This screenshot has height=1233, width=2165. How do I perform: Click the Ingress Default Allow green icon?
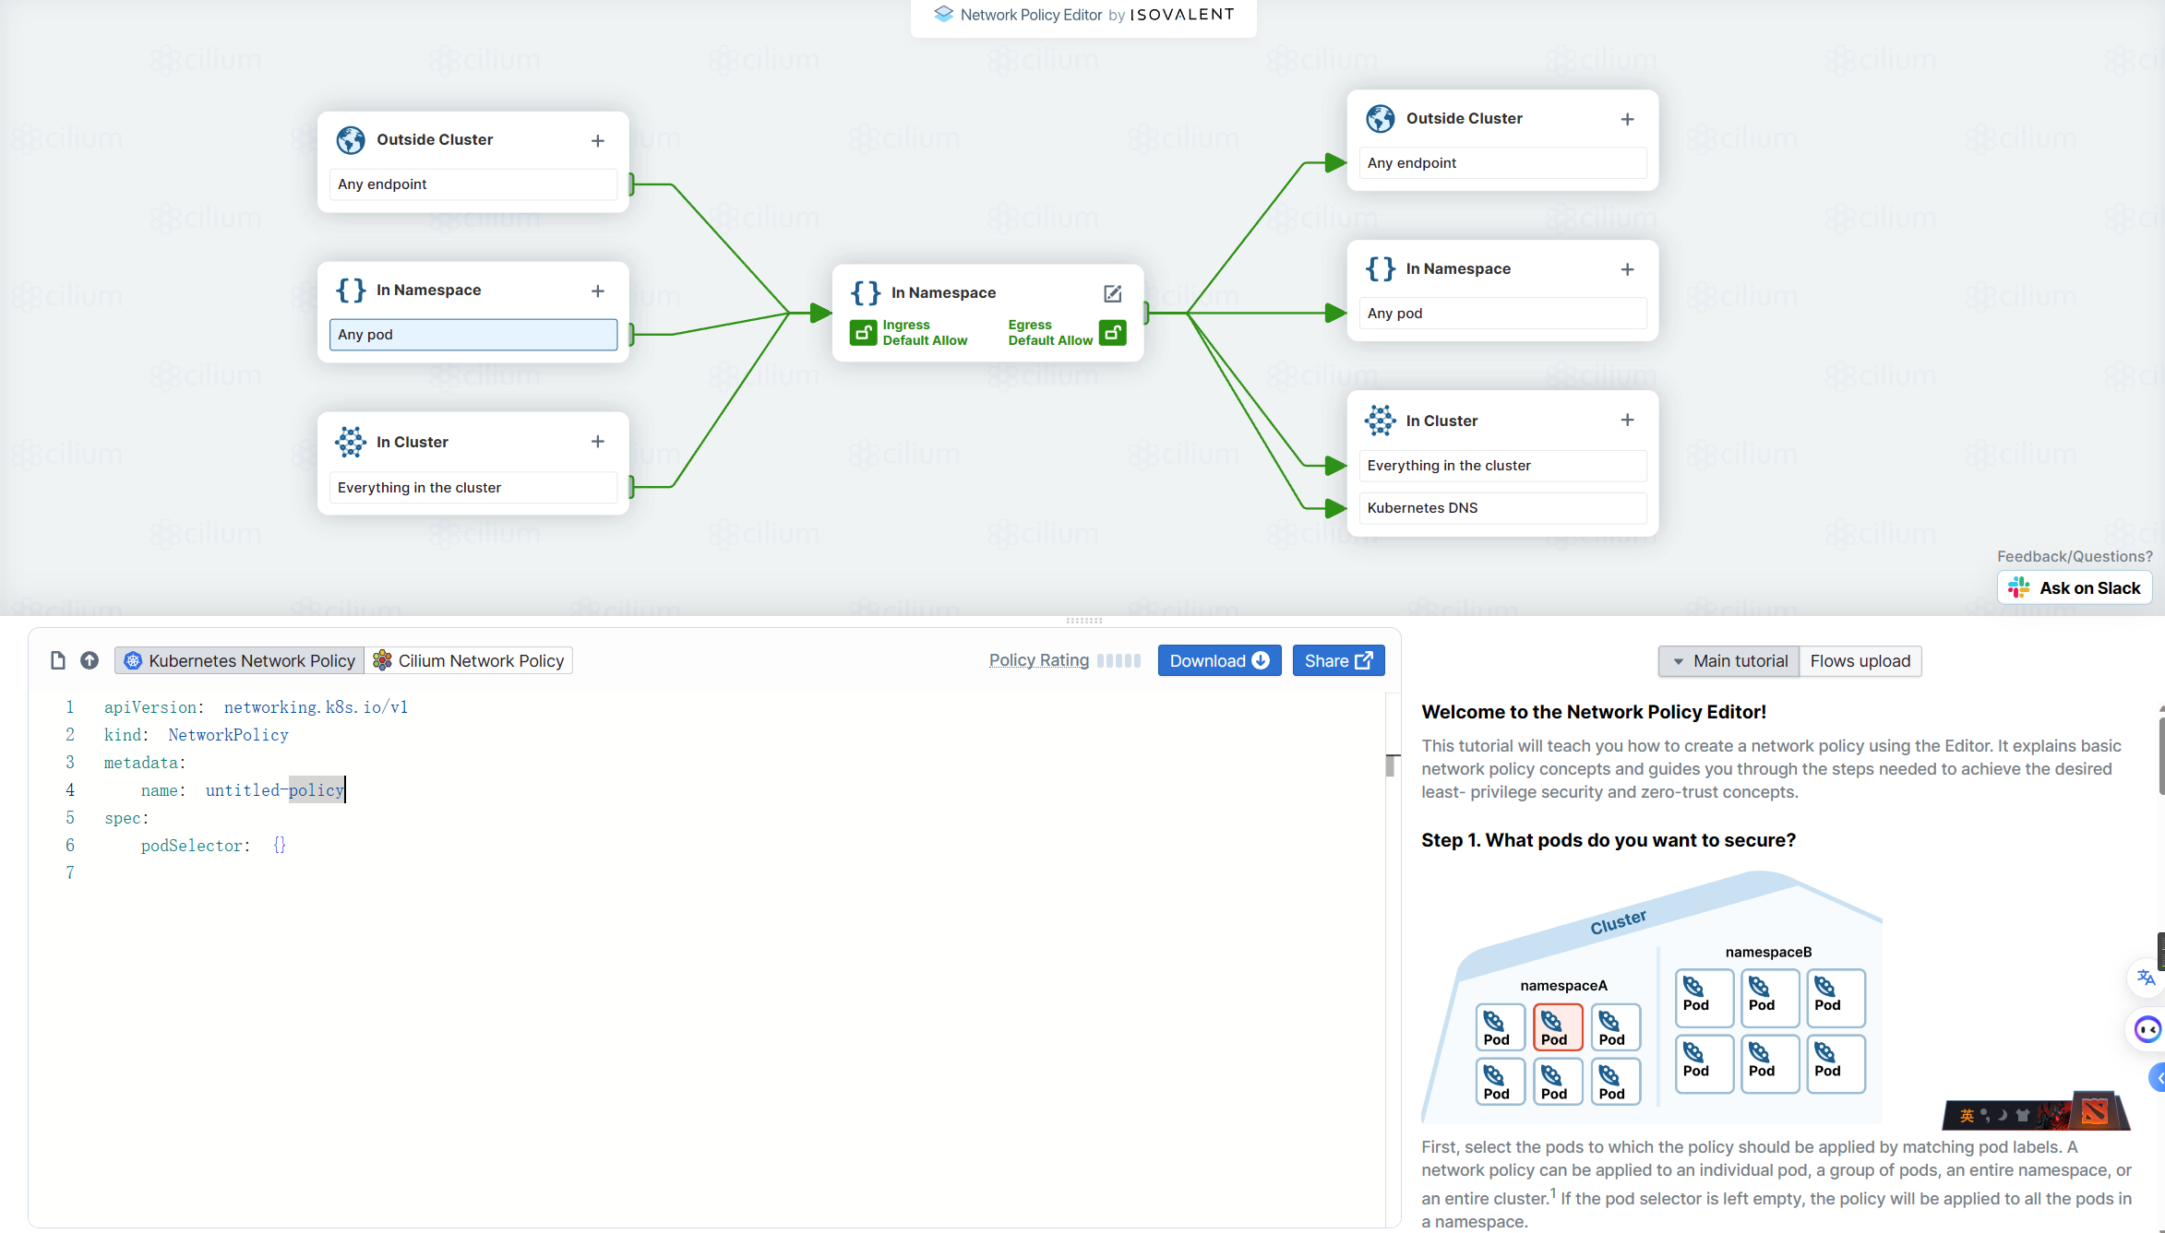click(x=864, y=331)
